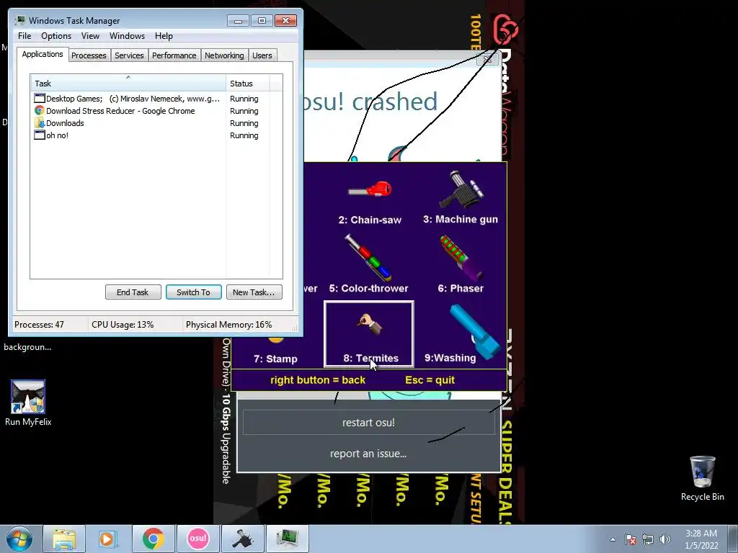Sort by the Status column header
Image resolution: width=738 pixels, height=553 pixels.
click(248, 84)
